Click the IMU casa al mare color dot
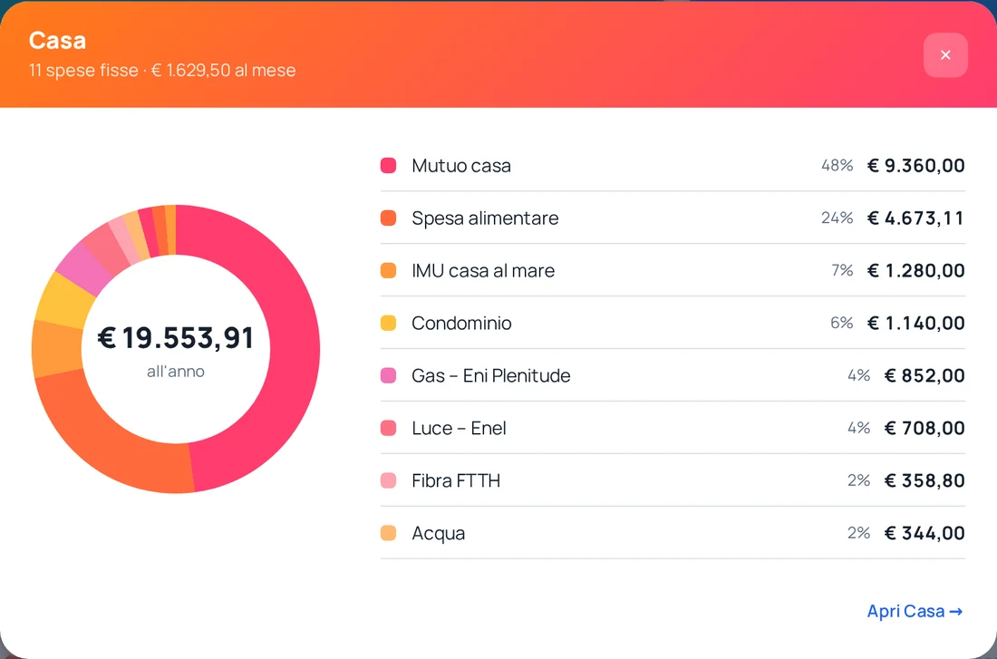This screenshot has width=997, height=659. click(x=389, y=270)
